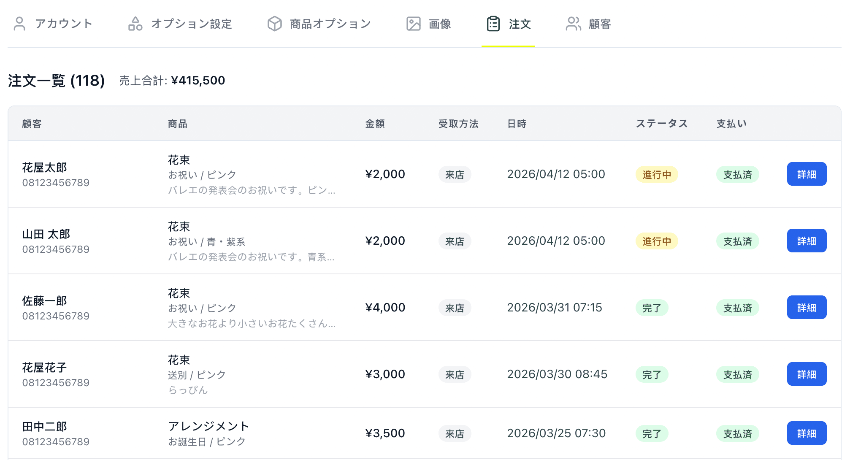Click the 画像 image icon
Image resolution: width=850 pixels, height=460 pixels.
(414, 23)
